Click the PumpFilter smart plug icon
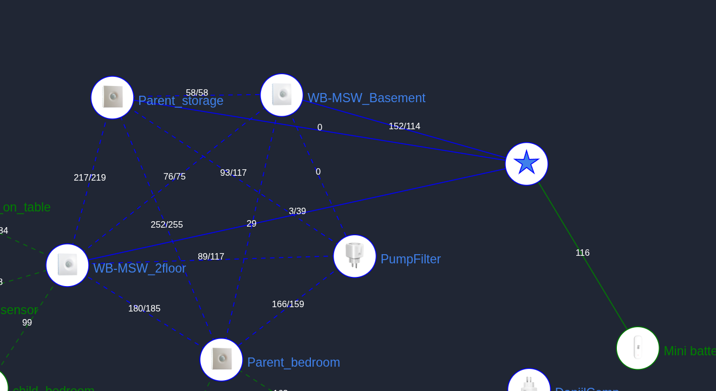This screenshot has width=716, height=391. point(355,256)
